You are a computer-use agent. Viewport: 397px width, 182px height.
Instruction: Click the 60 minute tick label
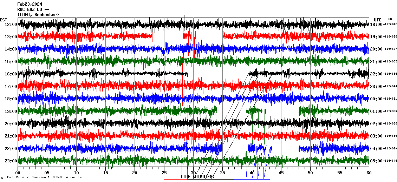coord(368,173)
